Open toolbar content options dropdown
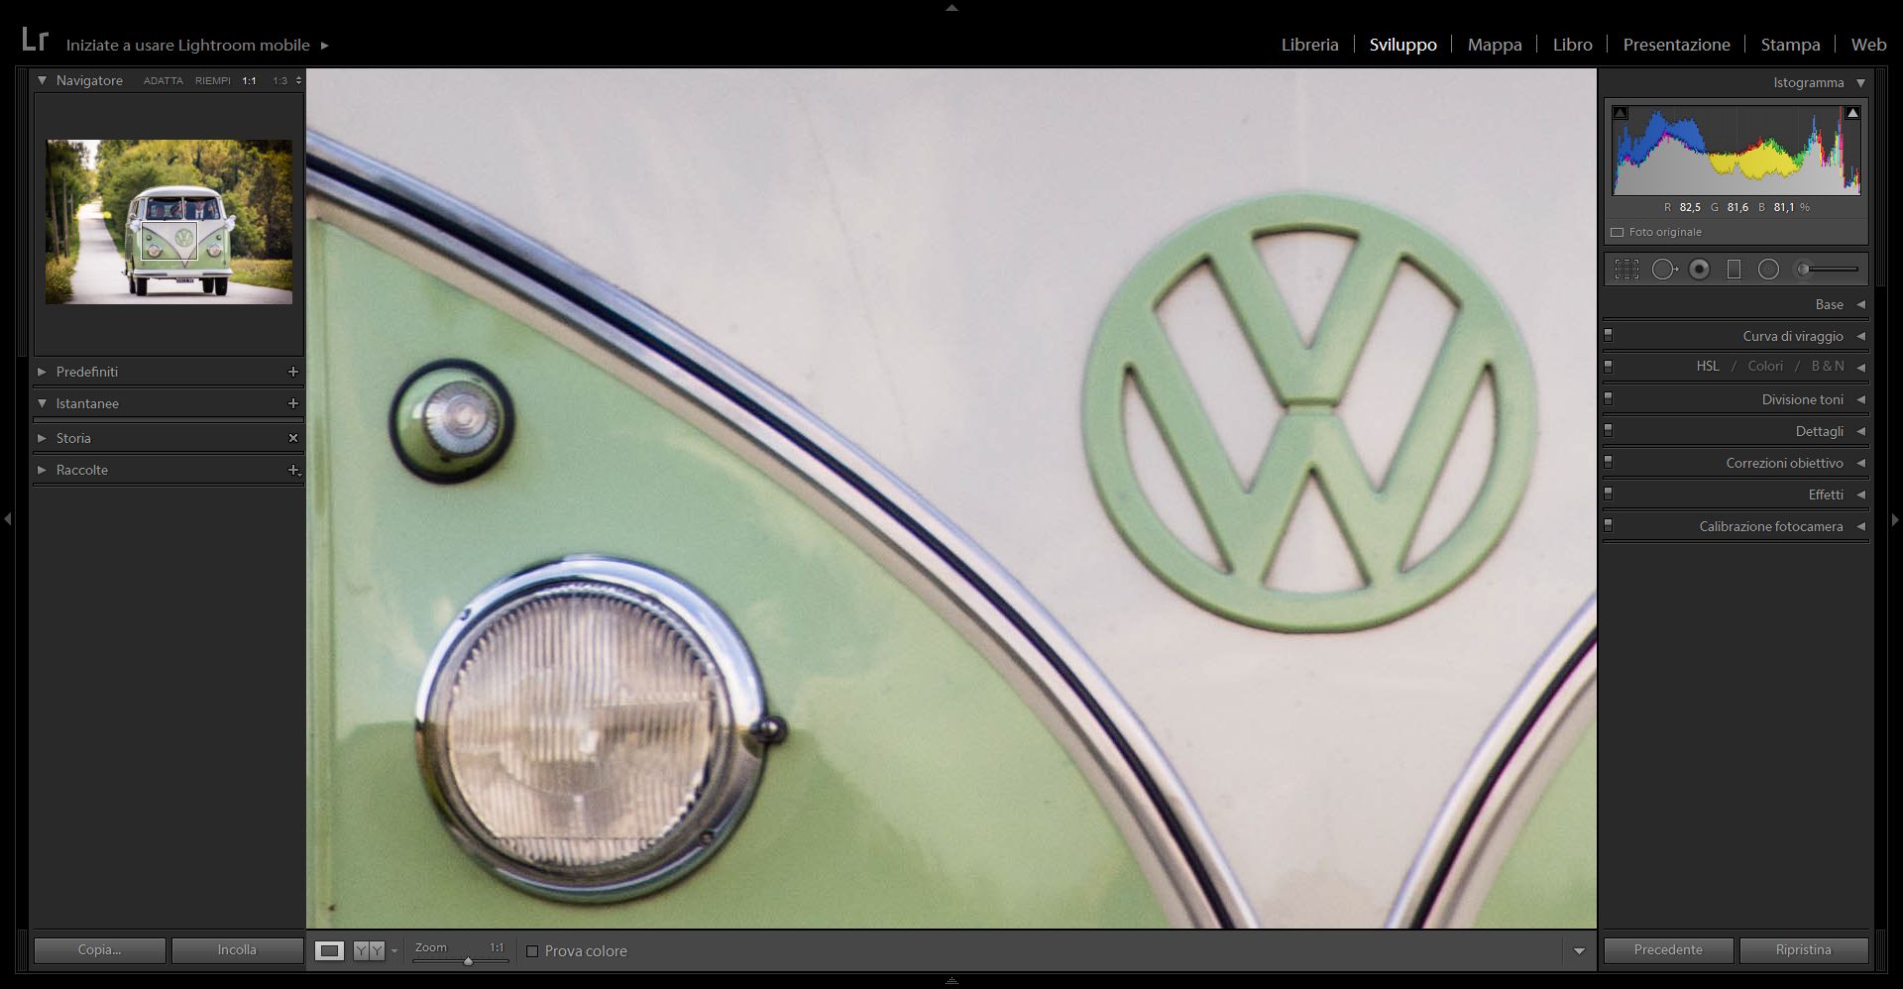1903x989 pixels. tap(1579, 951)
